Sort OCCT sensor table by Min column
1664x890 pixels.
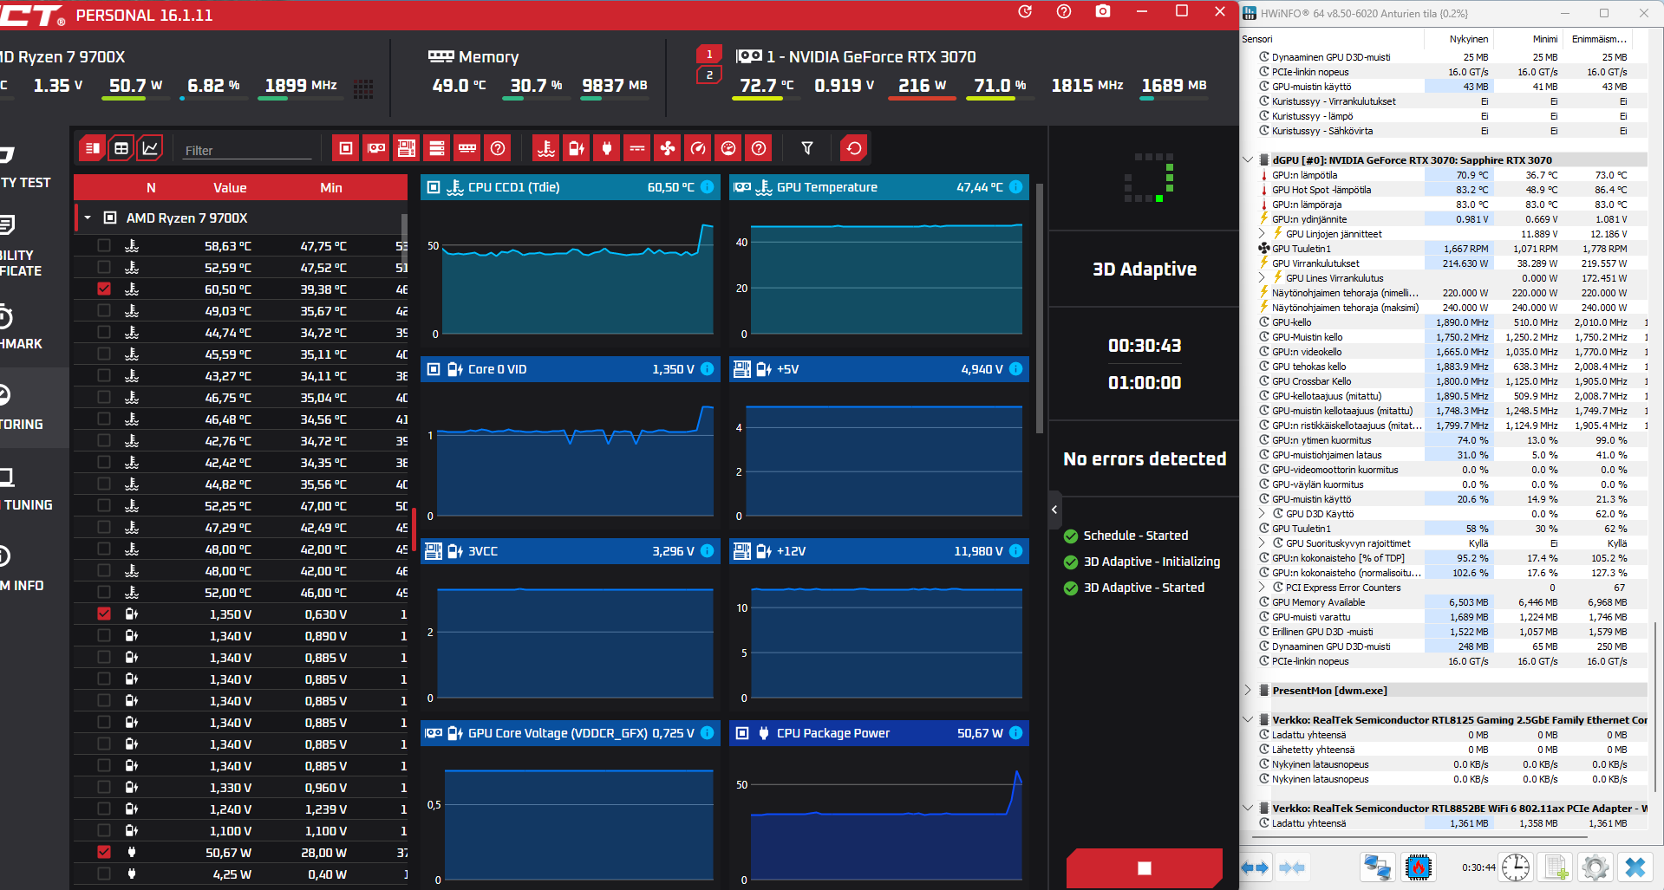pyautogui.click(x=331, y=187)
